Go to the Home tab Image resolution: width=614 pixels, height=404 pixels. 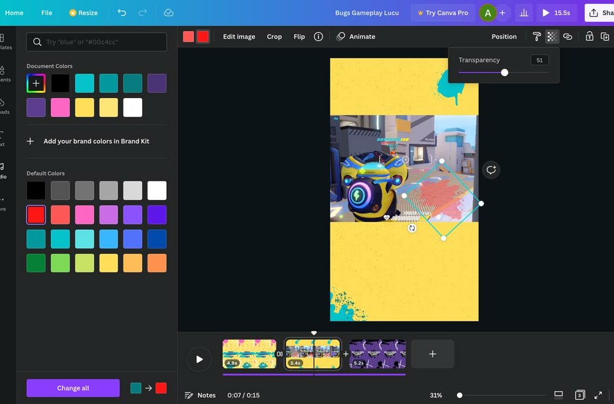coord(14,13)
